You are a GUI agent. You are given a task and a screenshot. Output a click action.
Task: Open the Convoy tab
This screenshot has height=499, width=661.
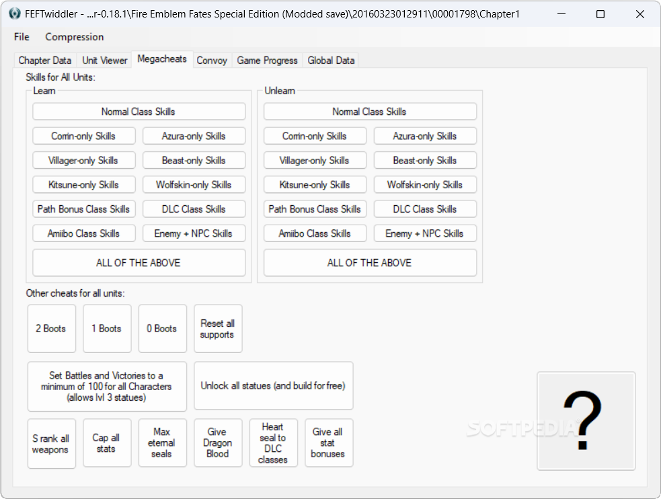212,61
